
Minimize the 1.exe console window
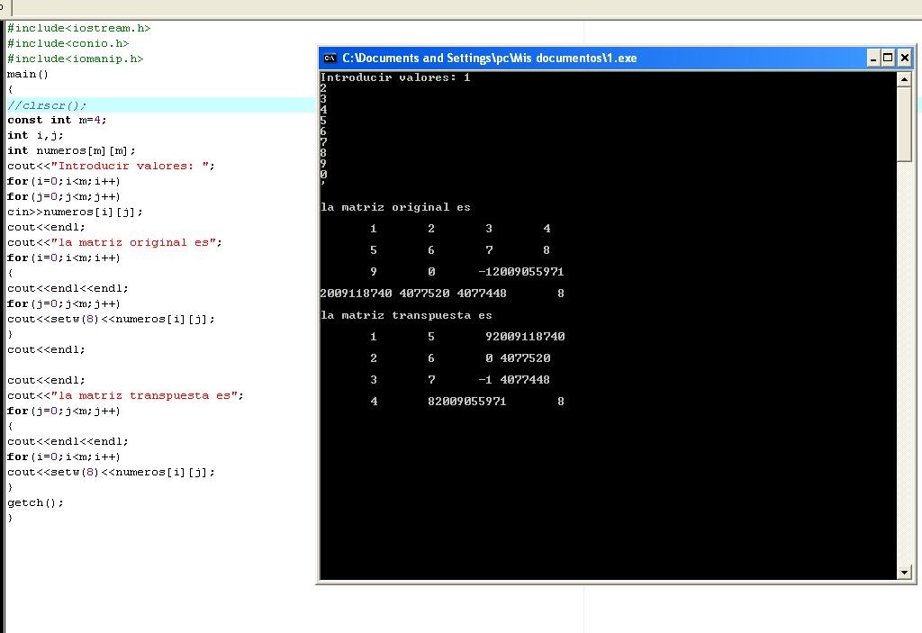[872, 58]
